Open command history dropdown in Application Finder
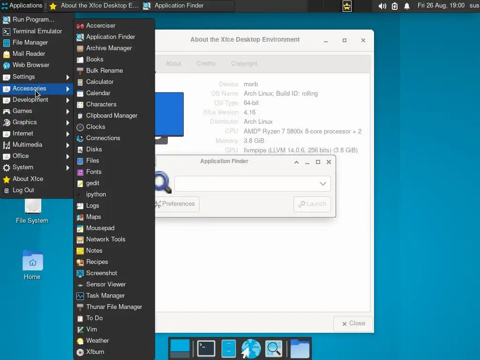 click(323, 184)
